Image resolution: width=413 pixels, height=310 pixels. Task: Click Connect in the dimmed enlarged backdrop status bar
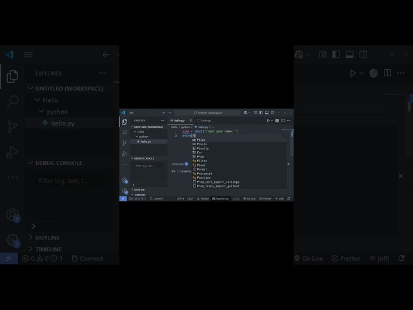pyautogui.click(x=88, y=258)
